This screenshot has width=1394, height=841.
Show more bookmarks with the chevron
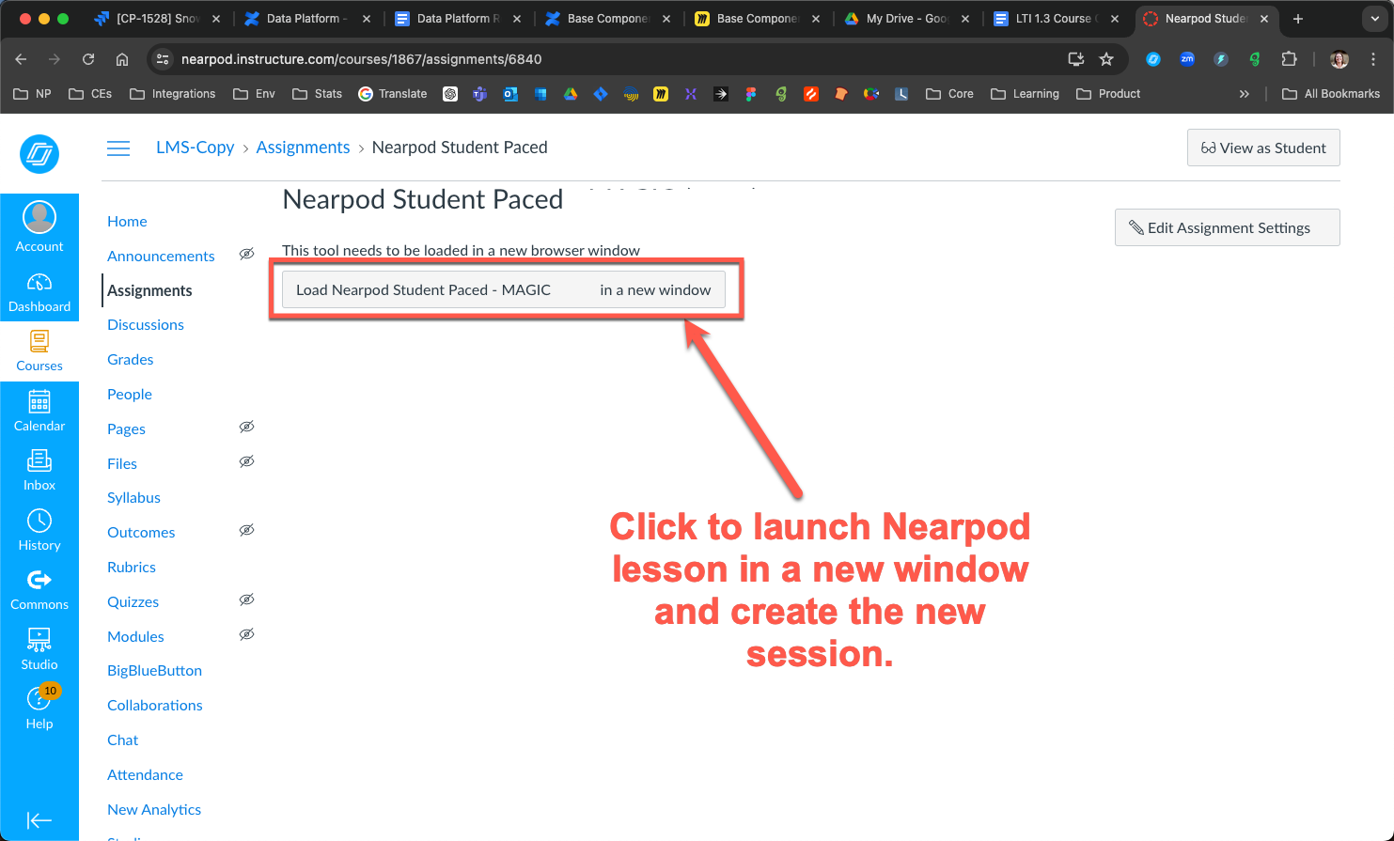[1245, 94]
